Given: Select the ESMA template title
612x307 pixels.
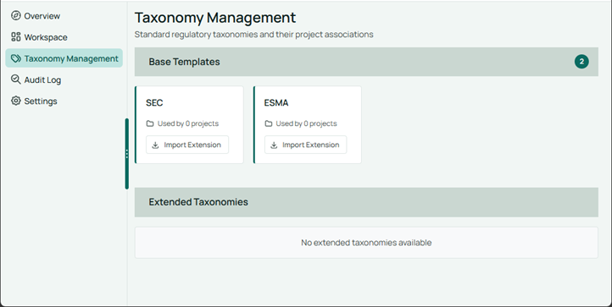Looking at the screenshot, I should point(276,103).
